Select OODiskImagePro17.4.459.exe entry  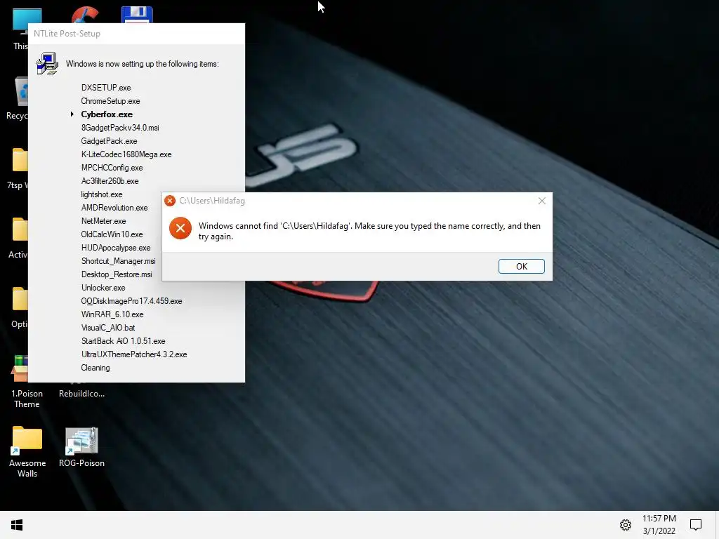coord(131,301)
